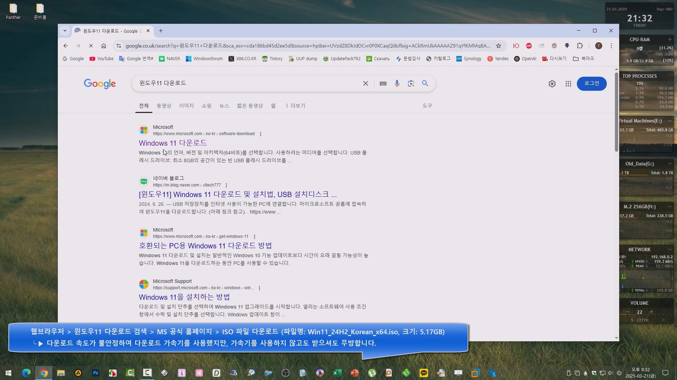
Task: Close the 윈도우11 다운로드 tab
Action: pyautogui.click(x=148, y=31)
